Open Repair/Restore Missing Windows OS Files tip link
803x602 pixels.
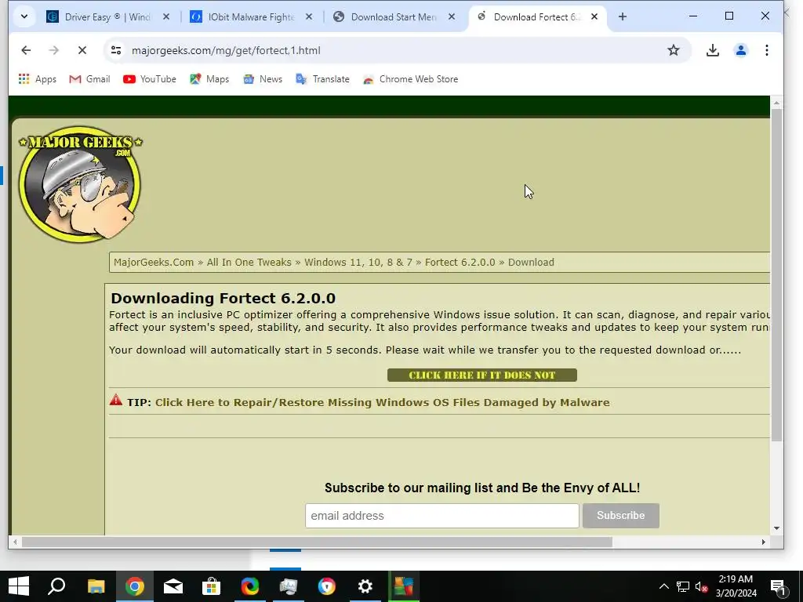(x=382, y=402)
